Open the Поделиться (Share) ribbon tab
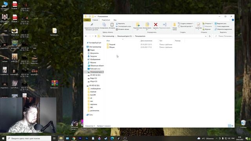 coord(106,20)
